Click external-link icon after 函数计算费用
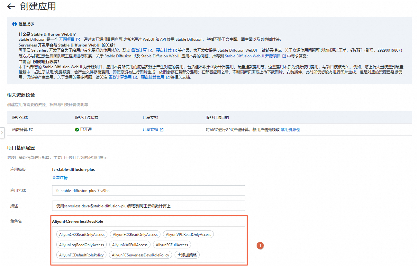Viewport: 418px width, 267px height. point(135,77)
